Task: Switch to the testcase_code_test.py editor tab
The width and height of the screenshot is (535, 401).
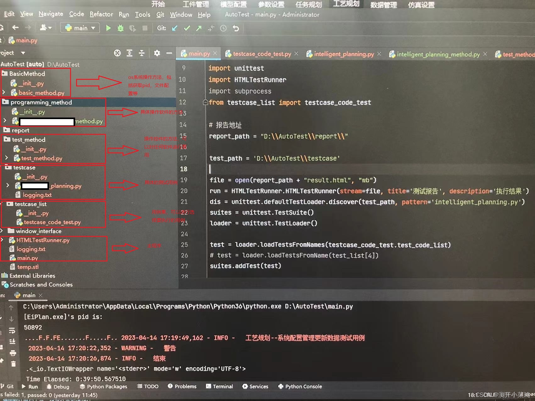Action: pos(262,54)
